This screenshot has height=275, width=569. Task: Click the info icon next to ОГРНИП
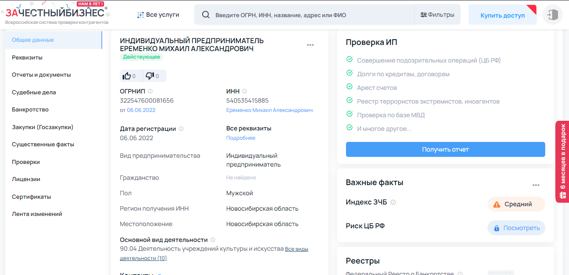point(150,91)
